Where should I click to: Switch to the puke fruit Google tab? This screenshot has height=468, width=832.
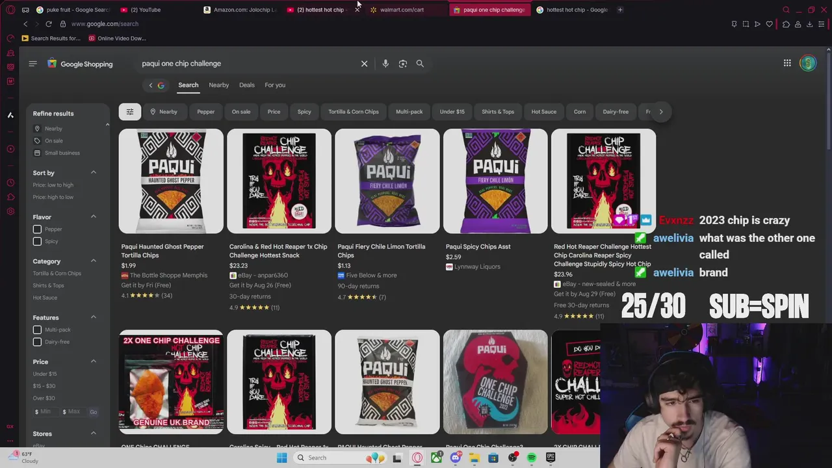pyautogui.click(x=73, y=10)
